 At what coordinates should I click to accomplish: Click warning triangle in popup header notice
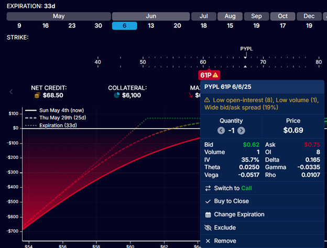(207, 100)
